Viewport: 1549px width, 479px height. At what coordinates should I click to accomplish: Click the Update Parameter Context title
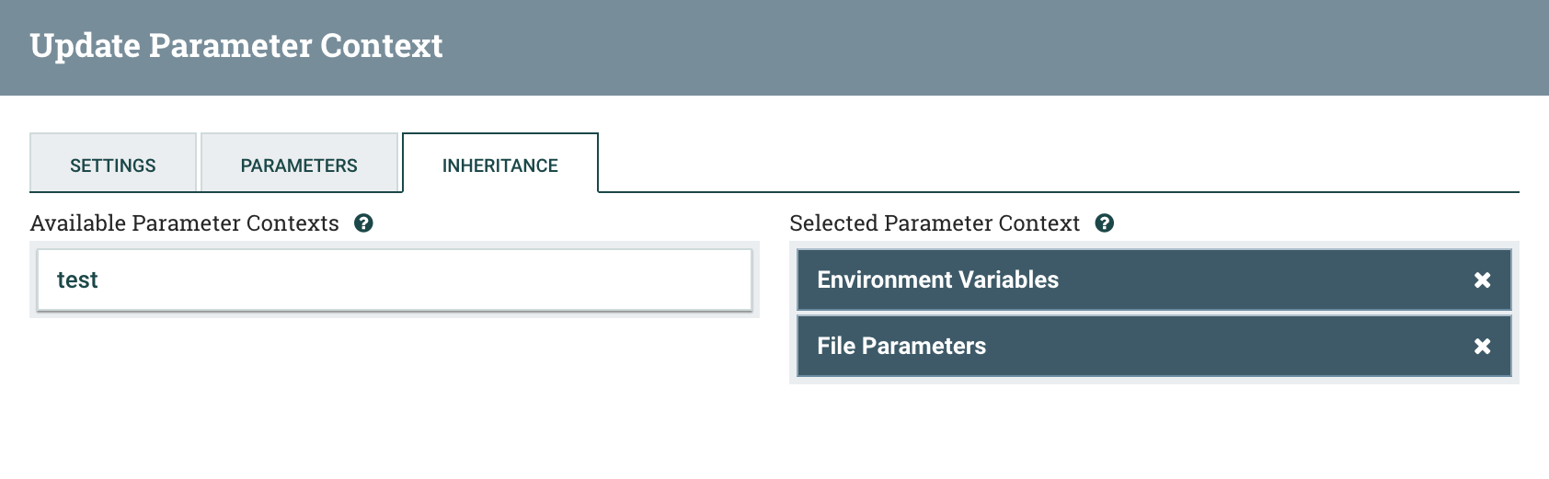(x=236, y=46)
